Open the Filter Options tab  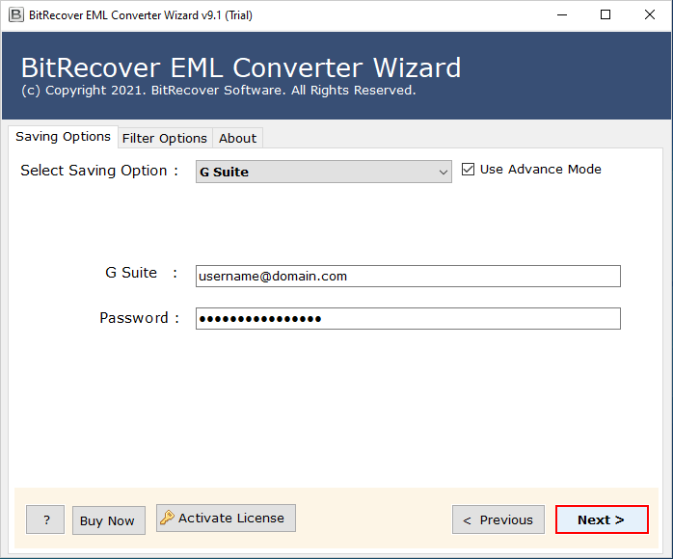coord(164,138)
